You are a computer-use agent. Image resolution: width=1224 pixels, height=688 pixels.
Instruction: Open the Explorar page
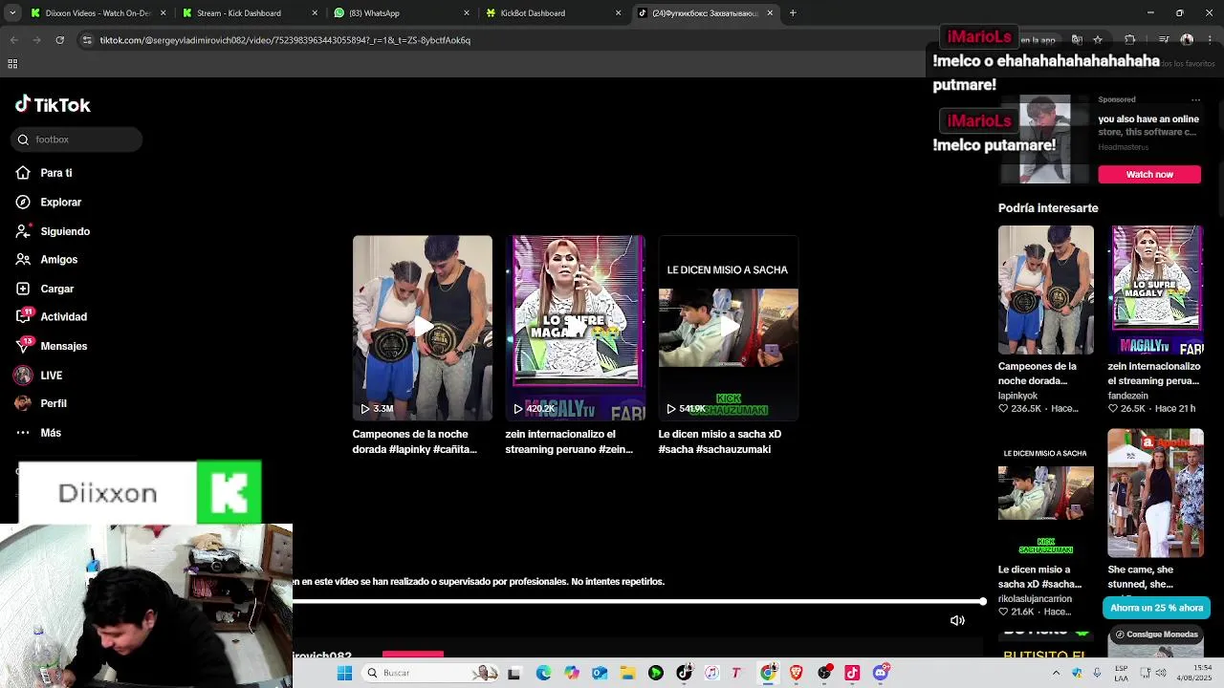tap(49, 203)
